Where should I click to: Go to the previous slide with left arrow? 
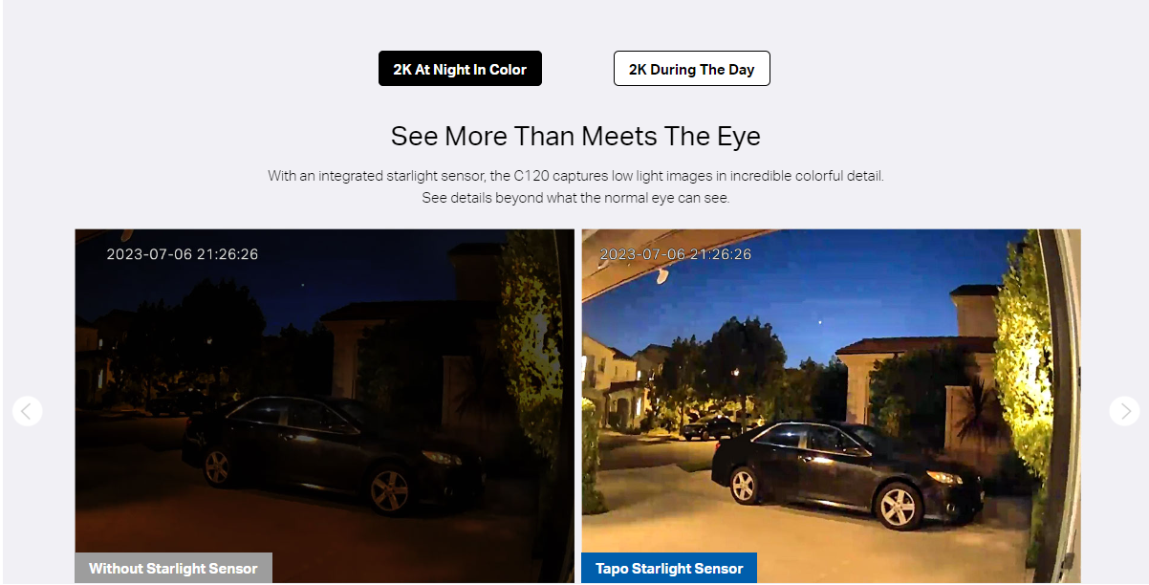(27, 411)
